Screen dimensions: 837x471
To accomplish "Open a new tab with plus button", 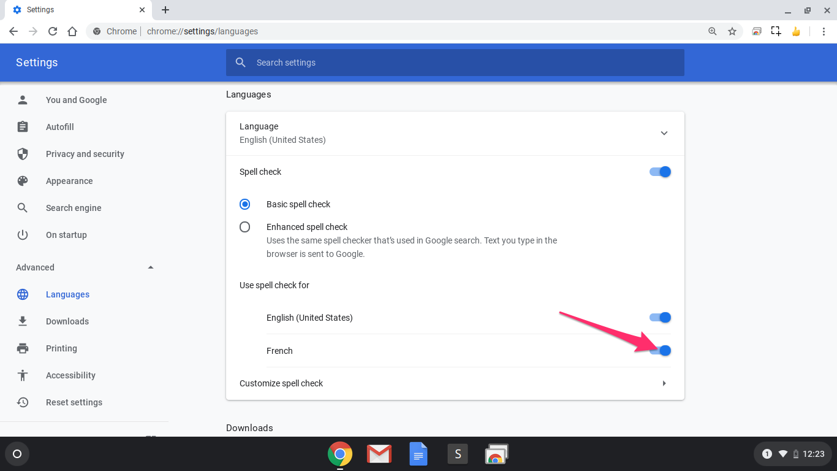I will pos(165,10).
